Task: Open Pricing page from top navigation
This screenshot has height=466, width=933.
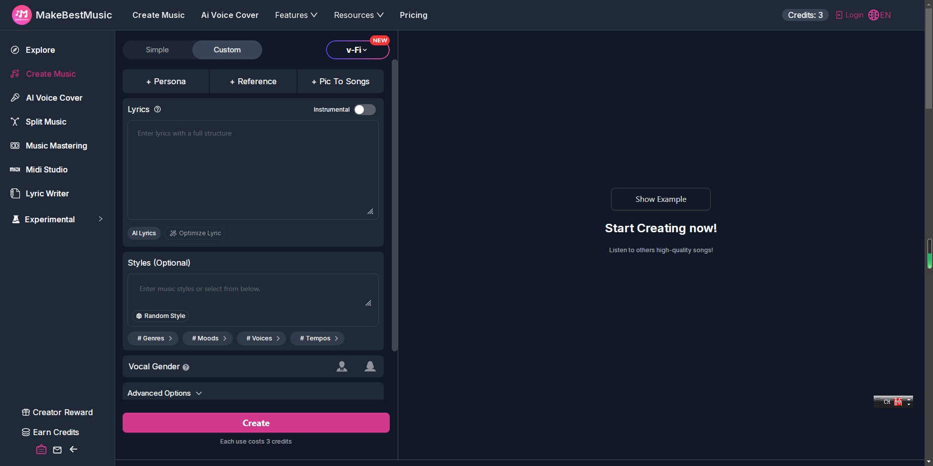Action: click(413, 15)
